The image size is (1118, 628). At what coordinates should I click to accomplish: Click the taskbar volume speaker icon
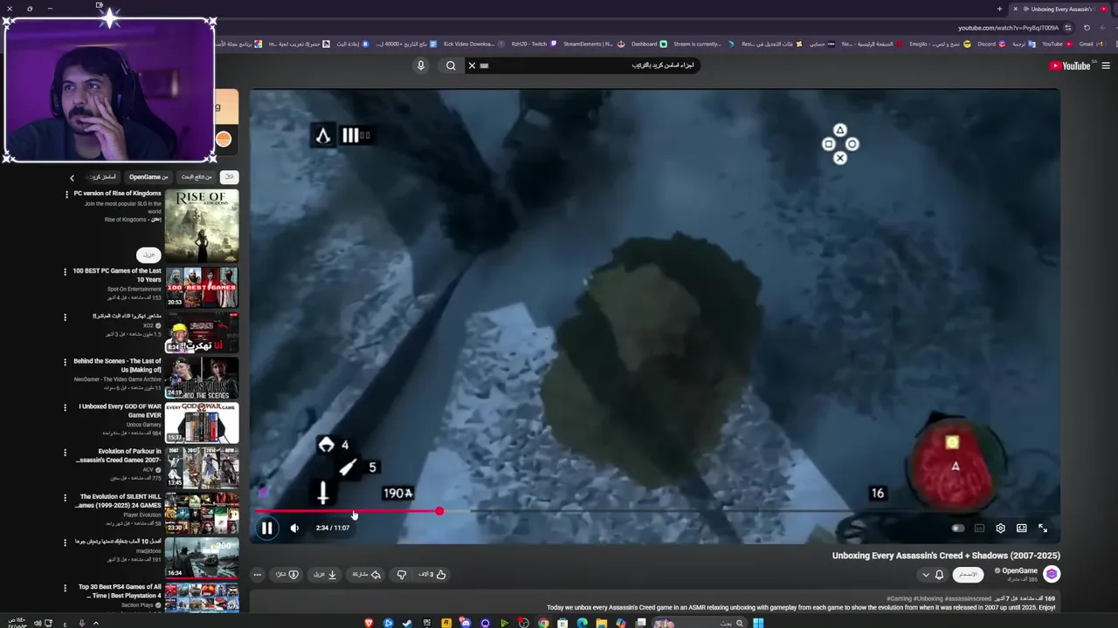[37, 623]
